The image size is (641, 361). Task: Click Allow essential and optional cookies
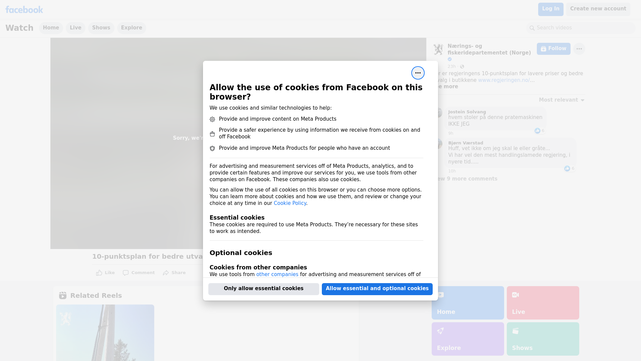pos(377,289)
